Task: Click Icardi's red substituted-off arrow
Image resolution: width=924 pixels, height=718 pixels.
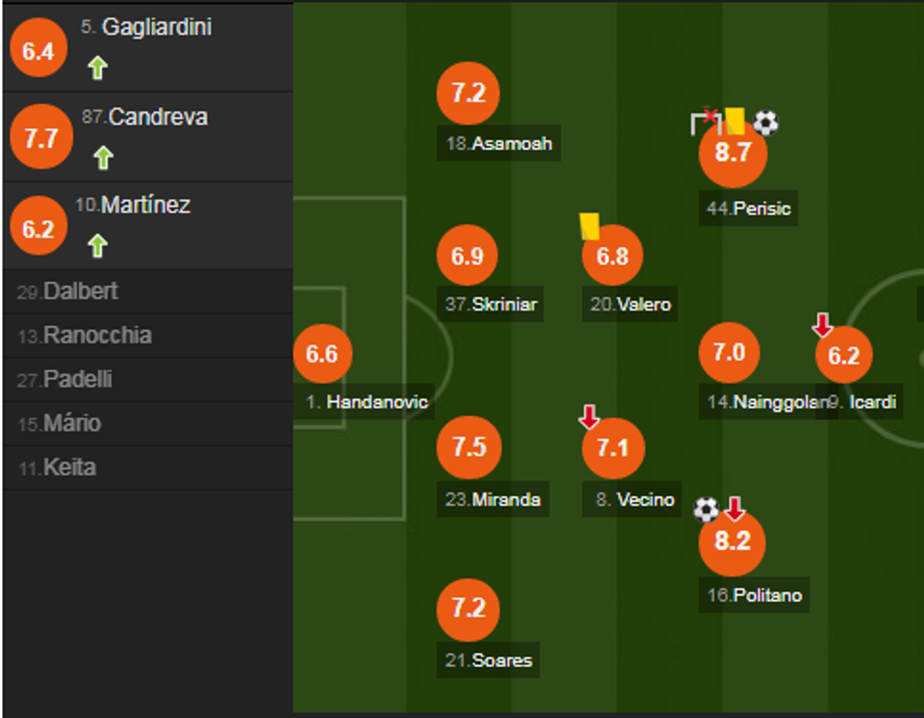Action: [822, 326]
